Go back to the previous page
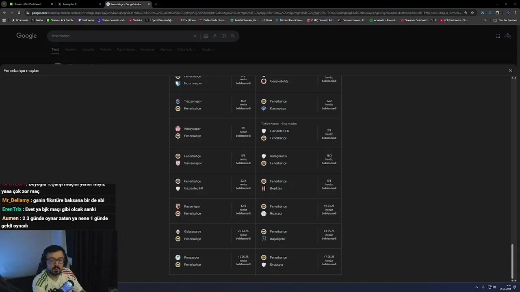 4,13
